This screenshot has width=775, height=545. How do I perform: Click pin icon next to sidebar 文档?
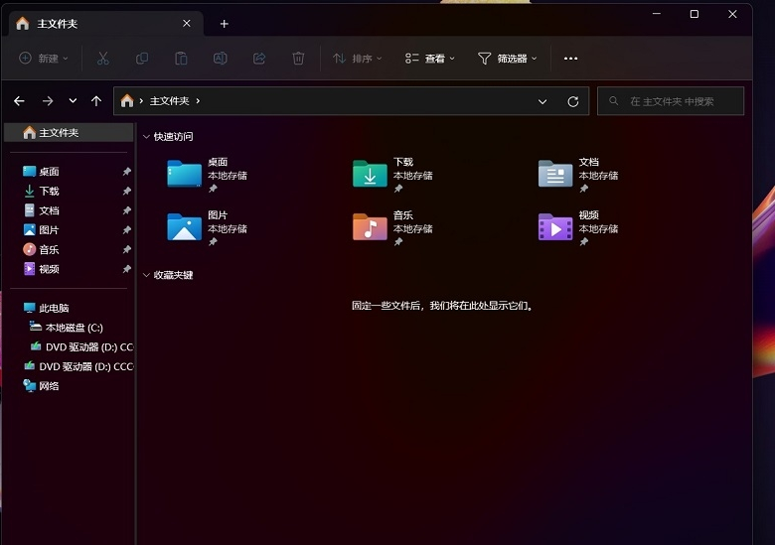click(x=126, y=210)
